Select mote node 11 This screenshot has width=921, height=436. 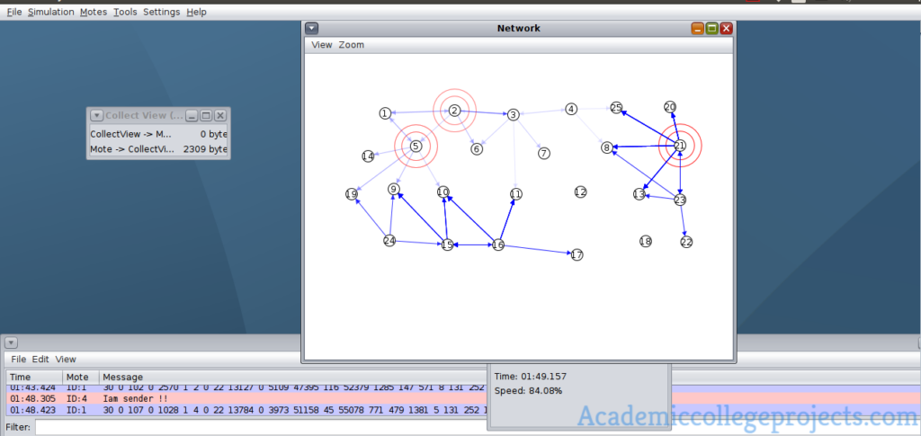(515, 193)
